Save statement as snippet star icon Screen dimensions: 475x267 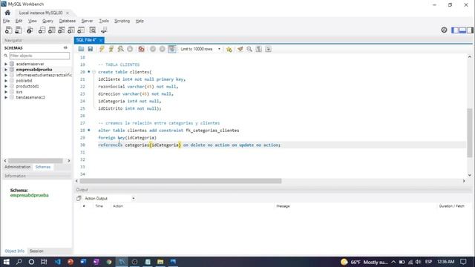click(229, 49)
